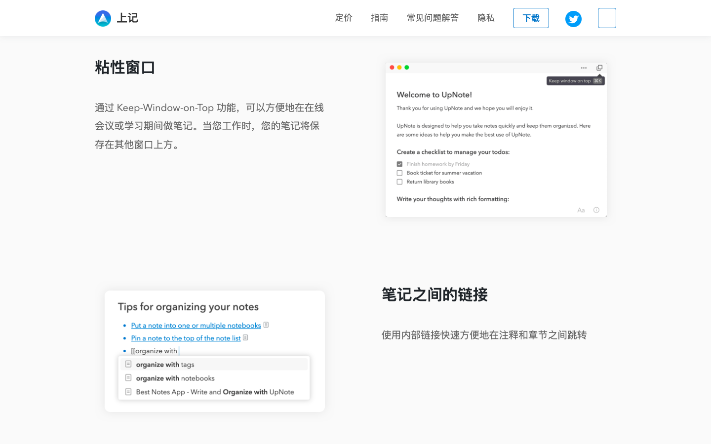This screenshot has width=711, height=444.
Task: Check 'Book ticket for summer vacation'
Action: (399, 173)
